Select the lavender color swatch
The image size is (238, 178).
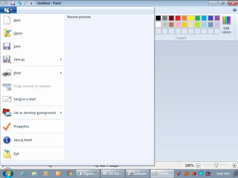217,25
